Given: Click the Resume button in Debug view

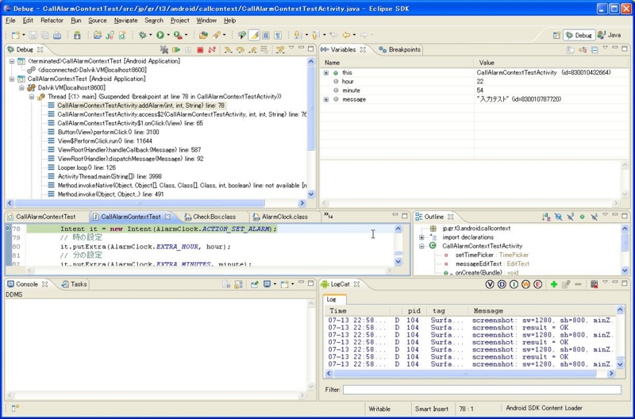Looking at the screenshot, I should [x=176, y=49].
